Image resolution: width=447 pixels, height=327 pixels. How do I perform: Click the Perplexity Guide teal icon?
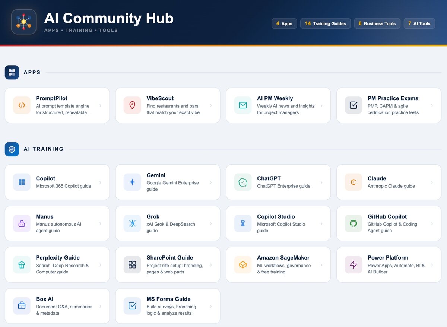tap(22, 265)
